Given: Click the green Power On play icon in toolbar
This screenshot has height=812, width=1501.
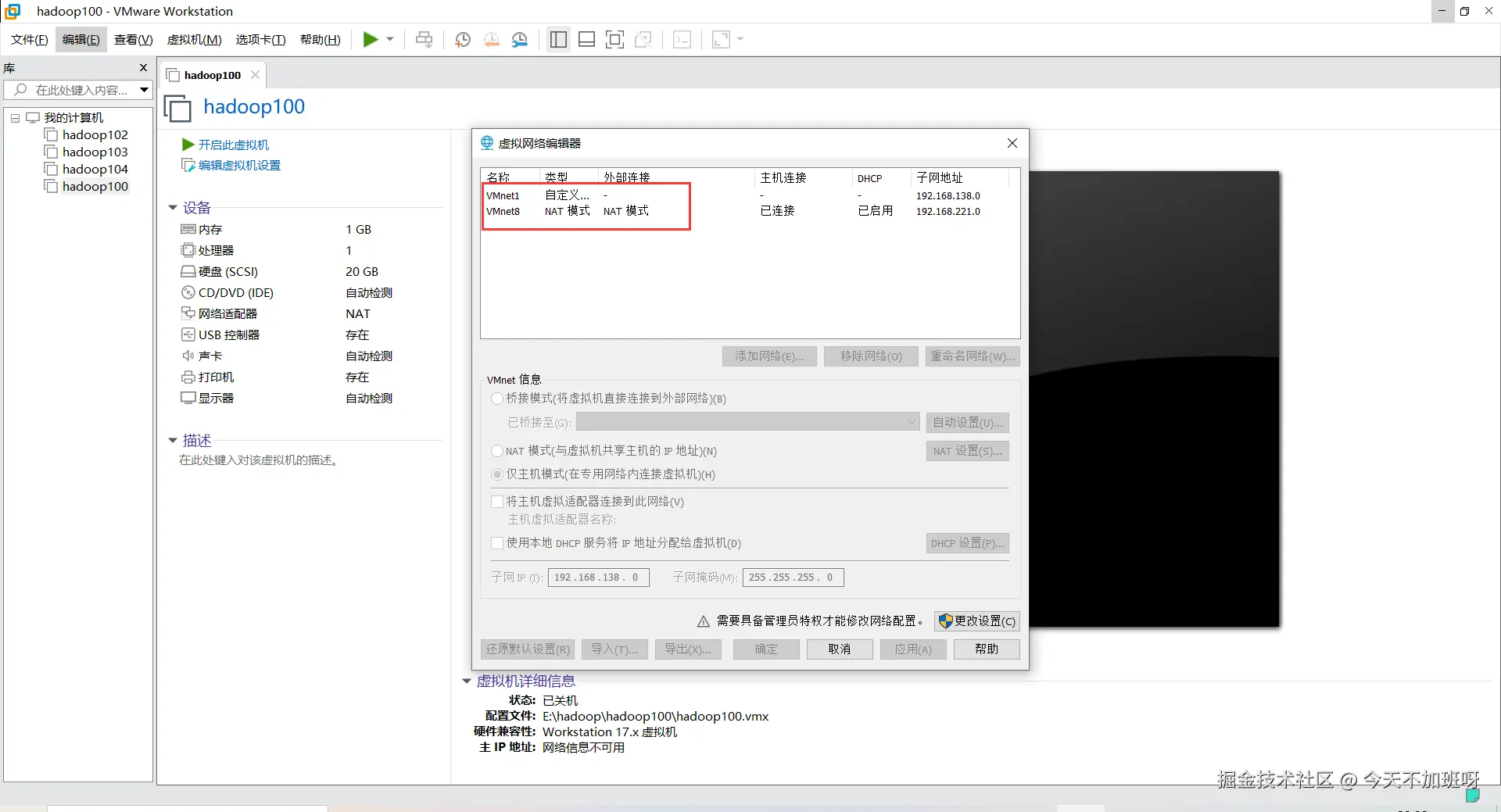Looking at the screenshot, I should pos(371,39).
